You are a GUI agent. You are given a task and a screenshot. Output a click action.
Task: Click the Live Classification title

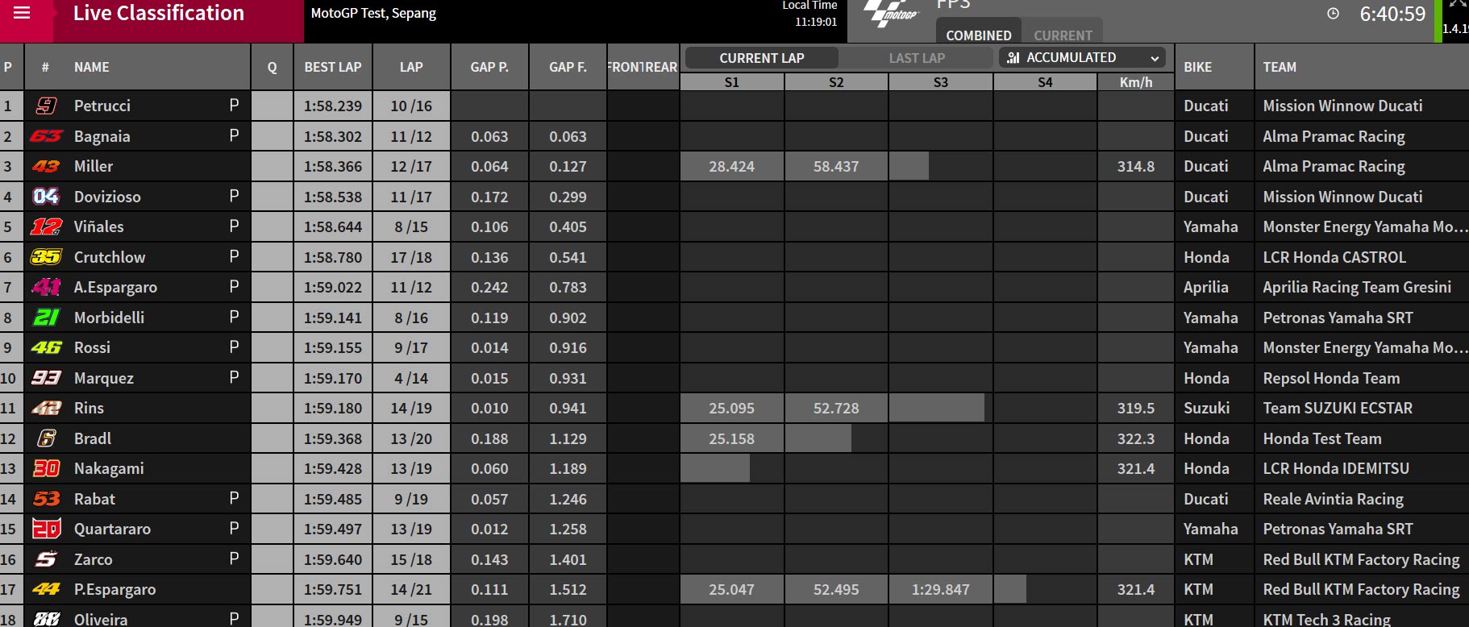pyautogui.click(x=159, y=13)
